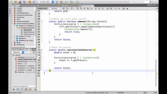
Task: Open the Run Project dropdown arrow
Action: click(68, 2)
